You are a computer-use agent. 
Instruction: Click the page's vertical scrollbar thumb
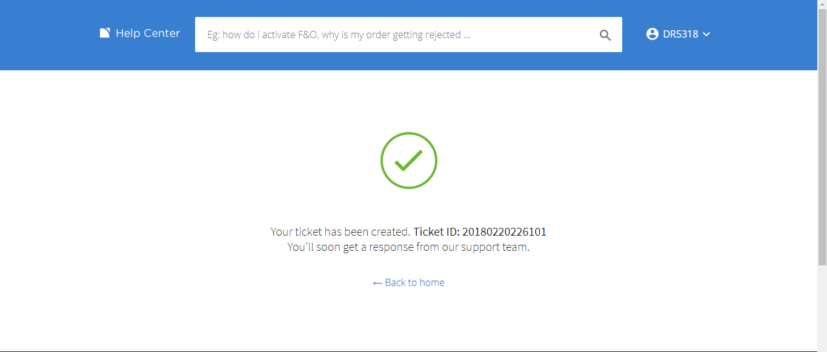[x=822, y=133]
